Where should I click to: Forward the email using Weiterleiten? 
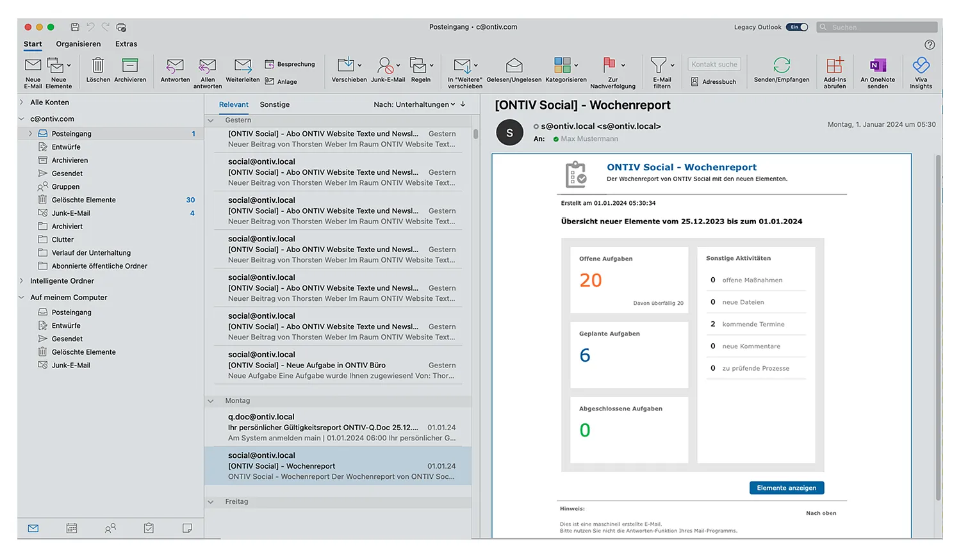point(243,66)
